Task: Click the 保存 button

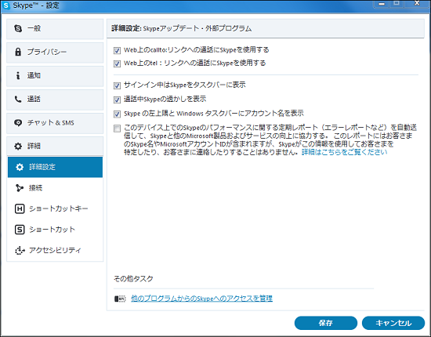Action: (x=326, y=323)
